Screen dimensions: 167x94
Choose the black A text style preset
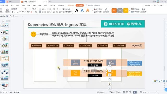[x=77, y=10]
